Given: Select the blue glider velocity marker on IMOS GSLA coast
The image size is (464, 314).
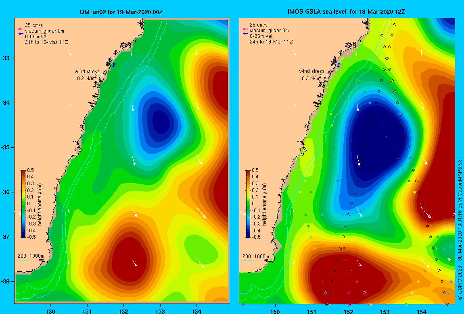Looking at the screenshot, I should [x=339, y=65].
